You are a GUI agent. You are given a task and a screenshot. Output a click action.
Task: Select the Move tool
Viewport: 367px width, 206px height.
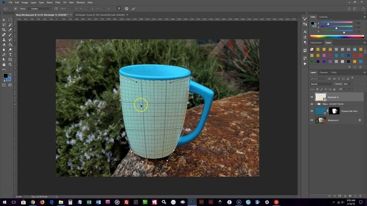click(x=4, y=20)
